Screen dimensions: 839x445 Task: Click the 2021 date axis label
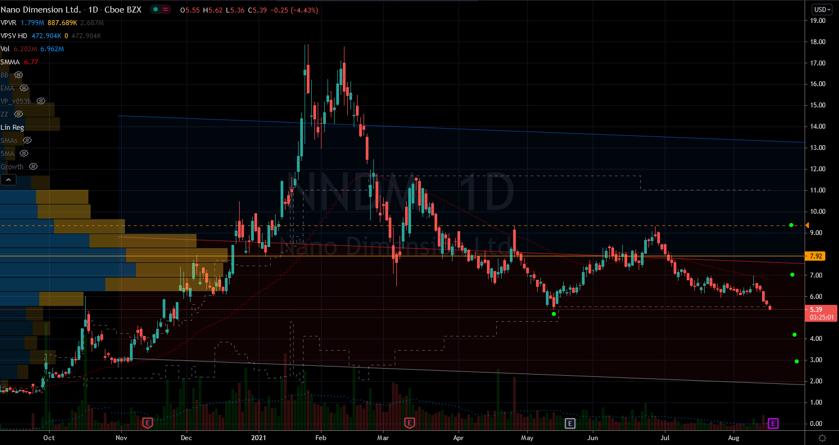[x=258, y=438]
